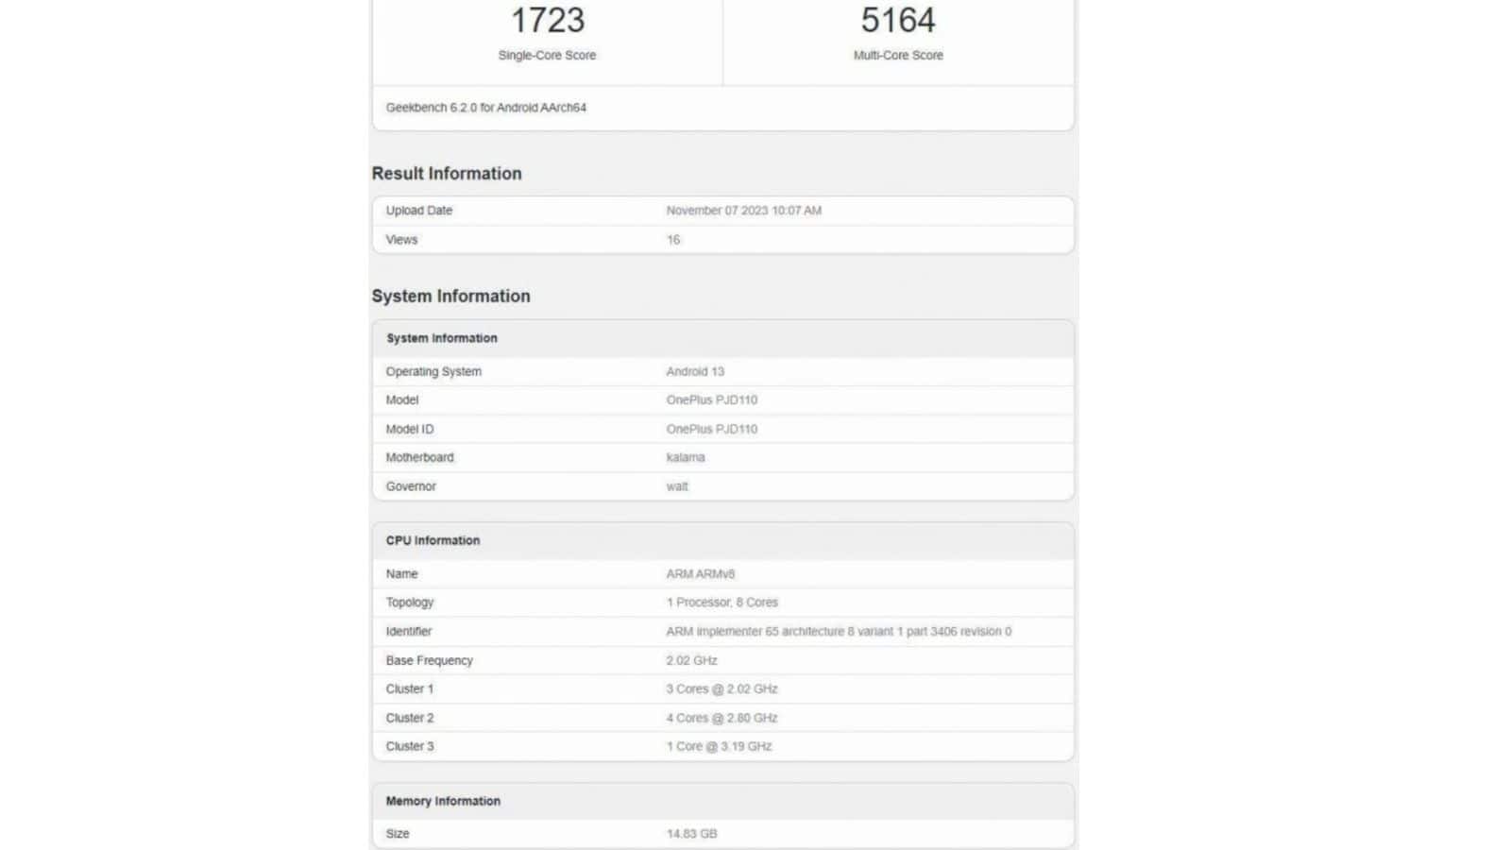Click the Views label
Viewport: 1511px width, 850px height.
401,240
